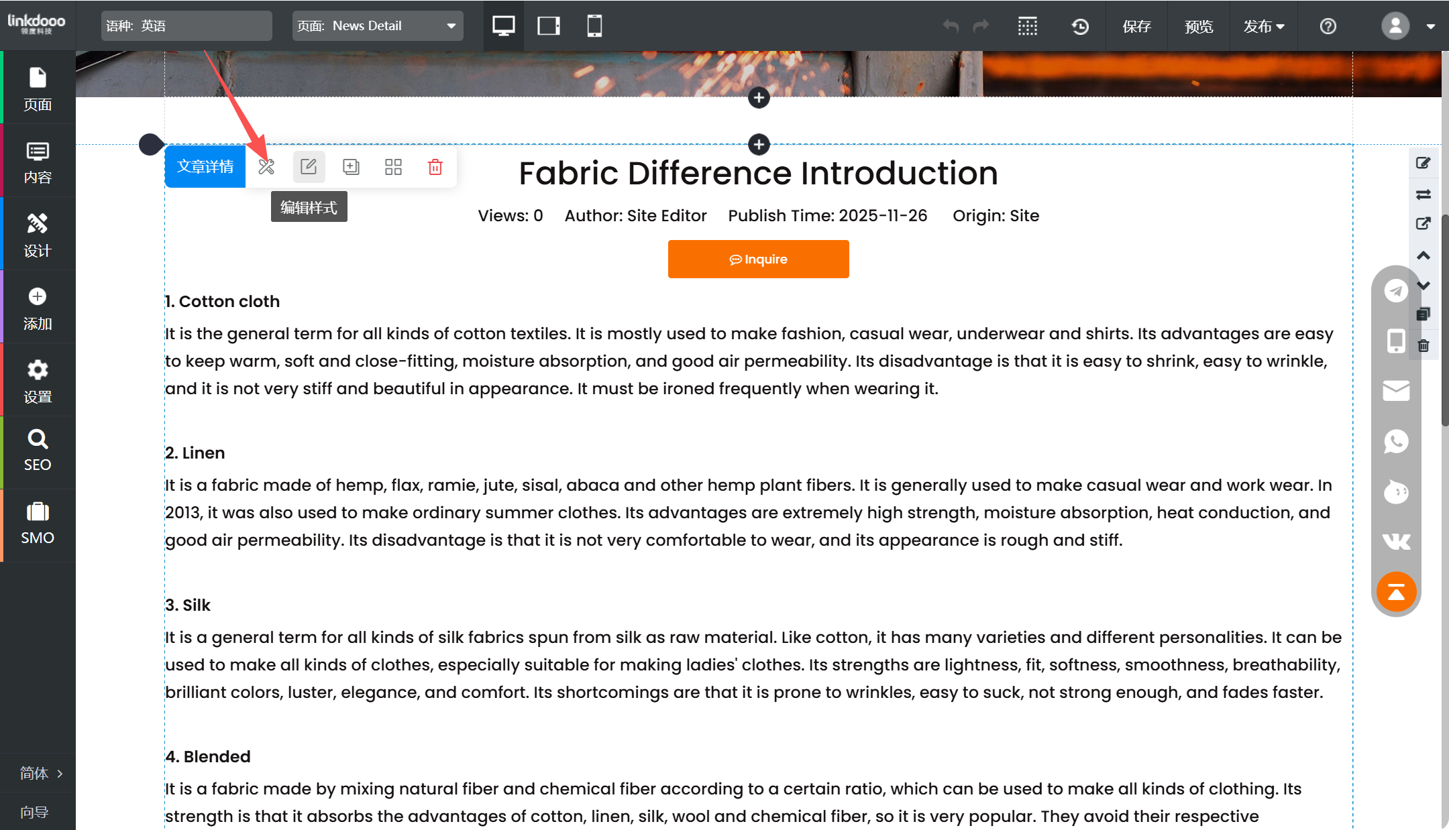Open the SEO sidebar tab
Image resolution: width=1449 pixels, height=830 pixels.
[38, 451]
